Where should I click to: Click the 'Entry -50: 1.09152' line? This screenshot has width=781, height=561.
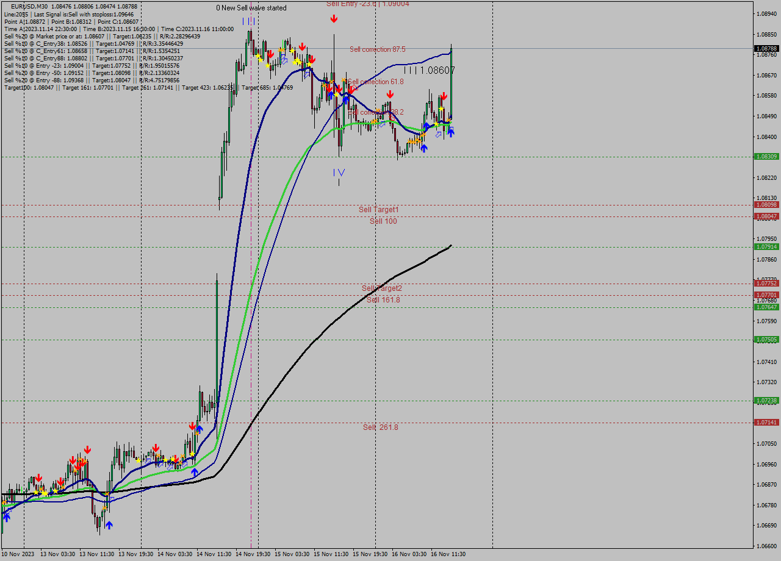coord(92,73)
